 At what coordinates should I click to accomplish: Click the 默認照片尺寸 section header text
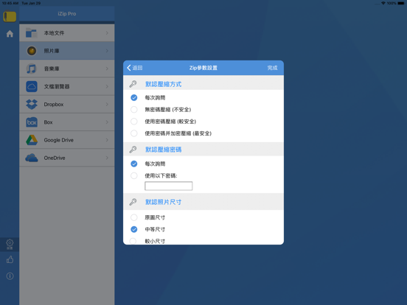(163, 202)
